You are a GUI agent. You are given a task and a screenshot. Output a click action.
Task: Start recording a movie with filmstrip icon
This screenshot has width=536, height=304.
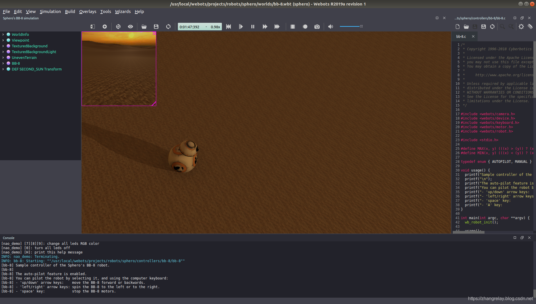click(293, 27)
